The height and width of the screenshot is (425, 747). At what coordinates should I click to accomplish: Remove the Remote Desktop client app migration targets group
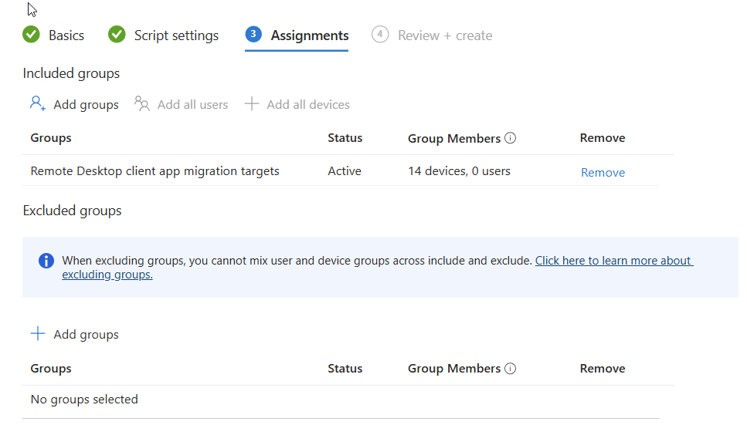point(603,172)
